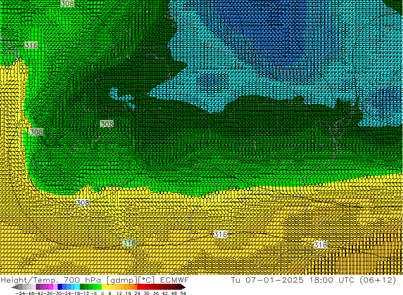Click the '36' legend tick label
Image resolution: width=403 pixels, height=295 pixels.
point(156,293)
